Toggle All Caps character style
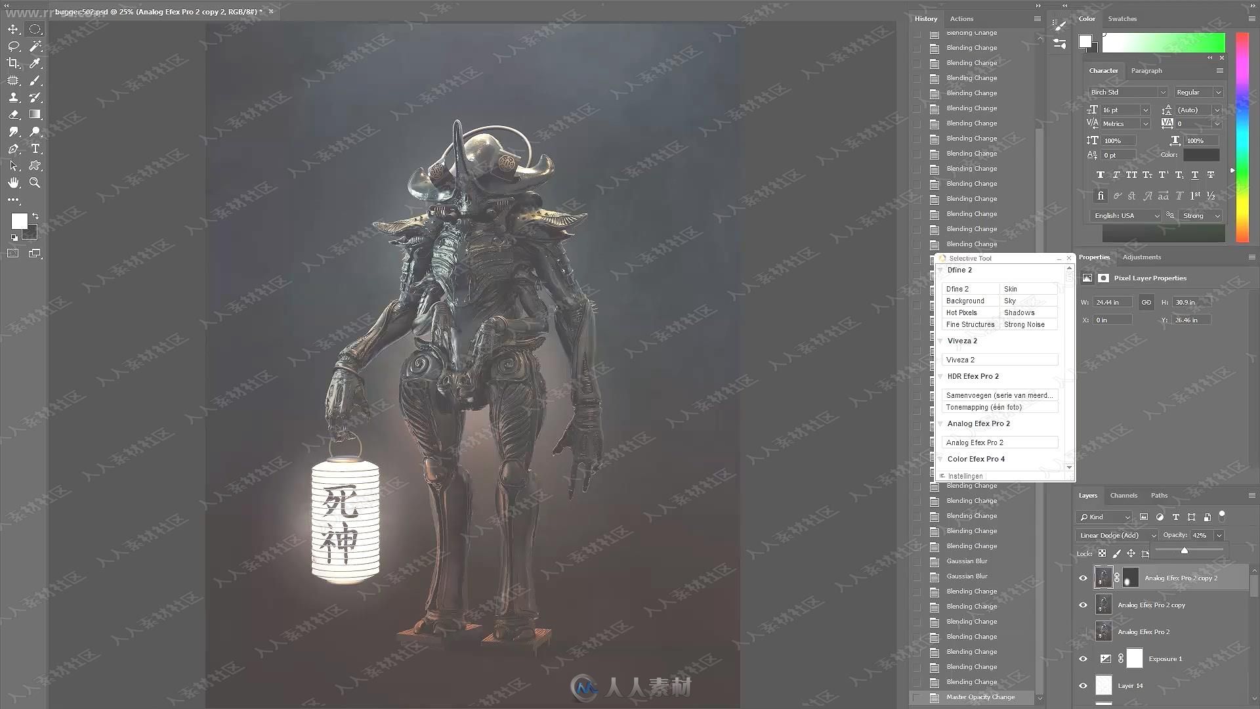This screenshot has height=709, width=1260. [x=1131, y=175]
